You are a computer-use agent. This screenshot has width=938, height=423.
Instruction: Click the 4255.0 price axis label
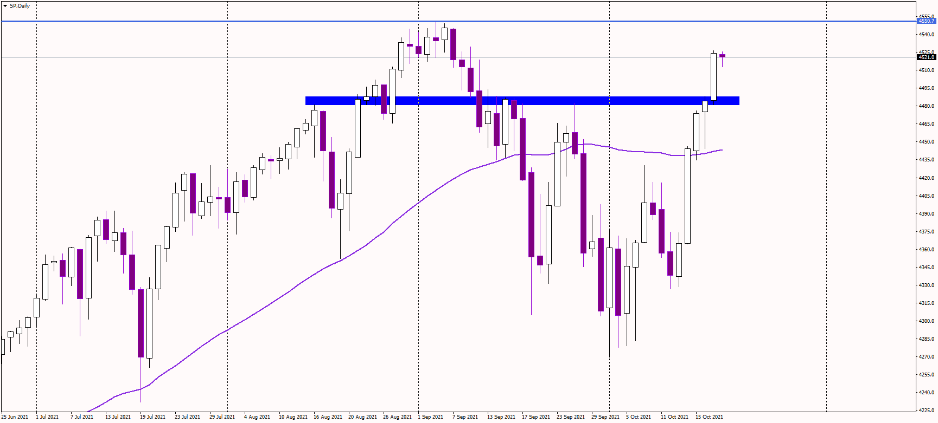(x=927, y=375)
